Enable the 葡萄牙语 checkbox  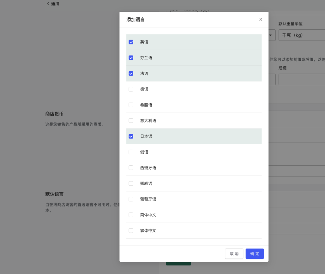[131, 199]
